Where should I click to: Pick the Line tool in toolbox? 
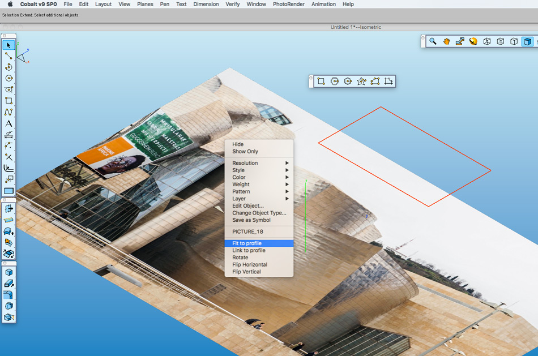coord(8,56)
